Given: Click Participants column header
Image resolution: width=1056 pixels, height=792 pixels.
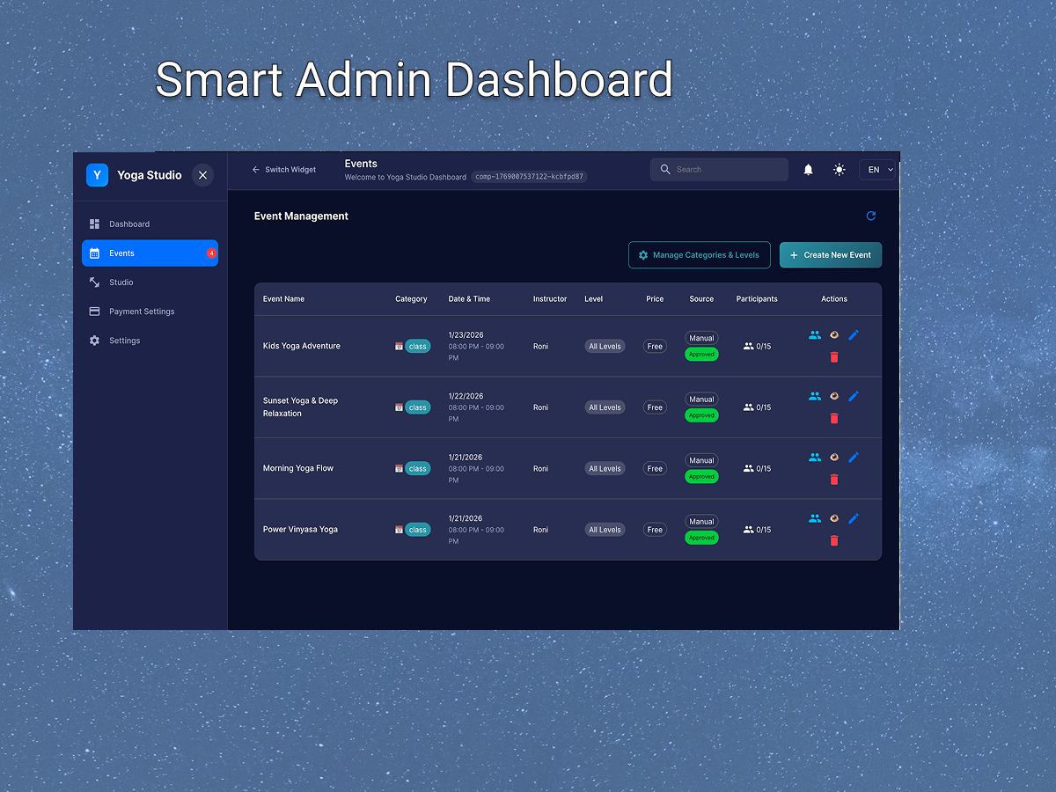Looking at the screenshot, I should tap(757, 299).
